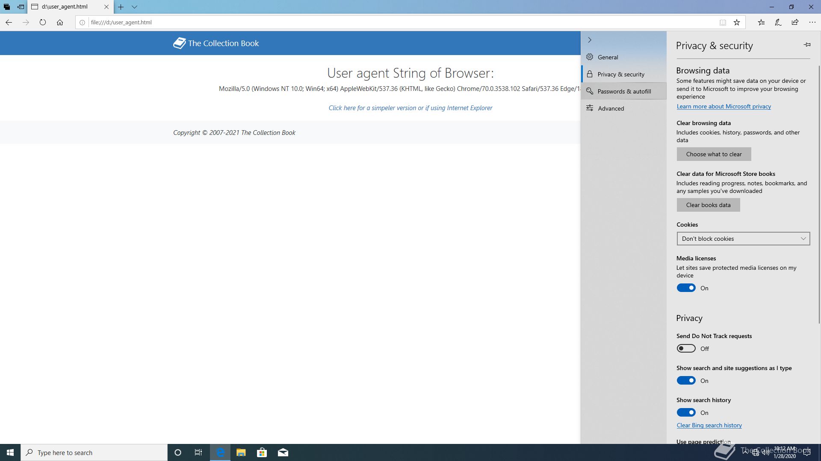The width and height of the screenshot is (821, 461).
Task: Open Advanced settings section
Action: pos(623,108)
